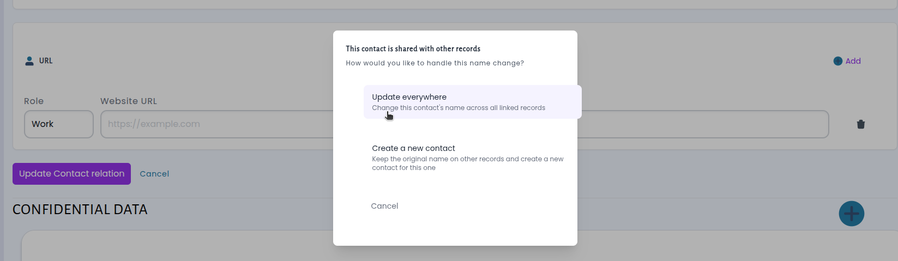This screenshot has width=898, height=261.
Task: Click the name change question text
Action: tap(435, 63)
